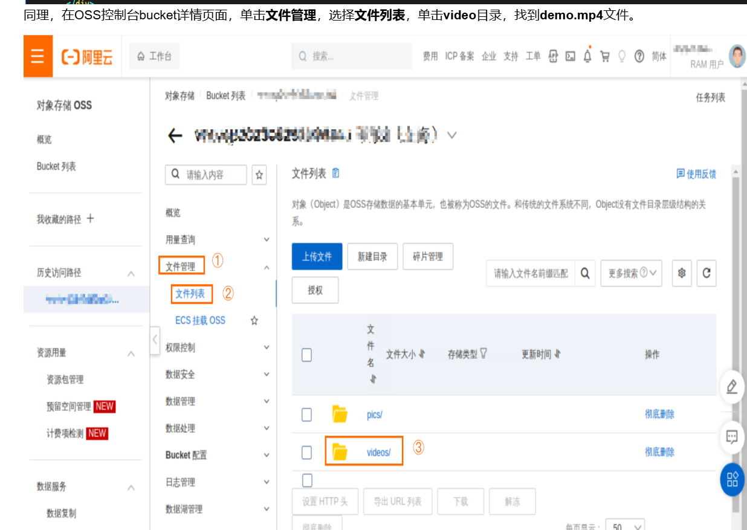Click the floating pencil edit icon
The image size is (747, 530).
[x=732, y=386]
